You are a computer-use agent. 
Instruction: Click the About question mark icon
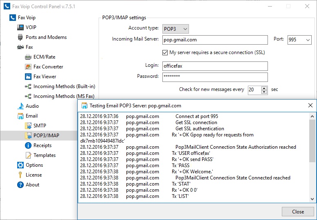pos(20,185)
